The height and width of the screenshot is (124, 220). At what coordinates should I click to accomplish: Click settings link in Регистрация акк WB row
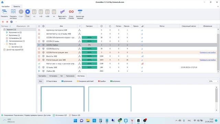(x=208, y=60)
